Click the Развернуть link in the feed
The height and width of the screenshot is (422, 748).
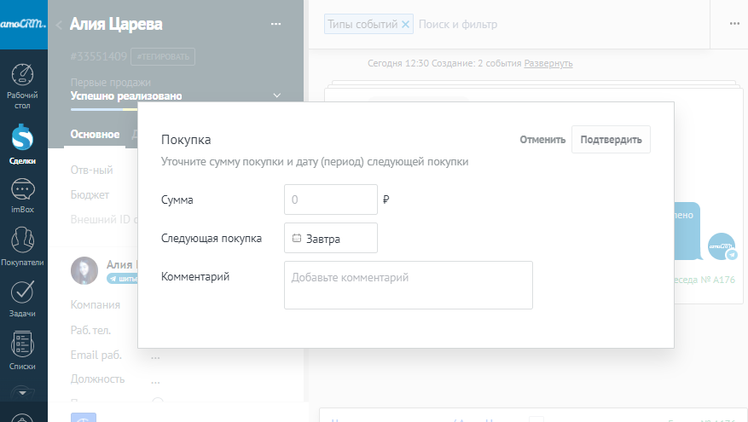coord(548,63)
